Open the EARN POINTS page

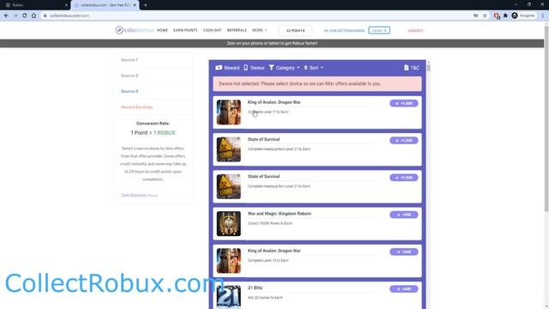185,30
